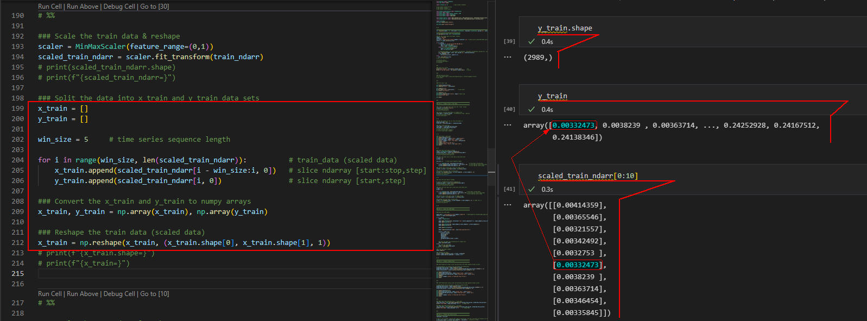The height and width of the screenshot is (321, 867).
Task: Open output options beside scaled_train_ndarr array output
Action: click(x=507, y=205)
